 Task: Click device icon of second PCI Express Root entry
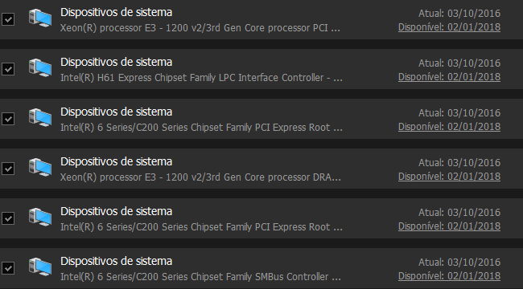coord(40,217)
